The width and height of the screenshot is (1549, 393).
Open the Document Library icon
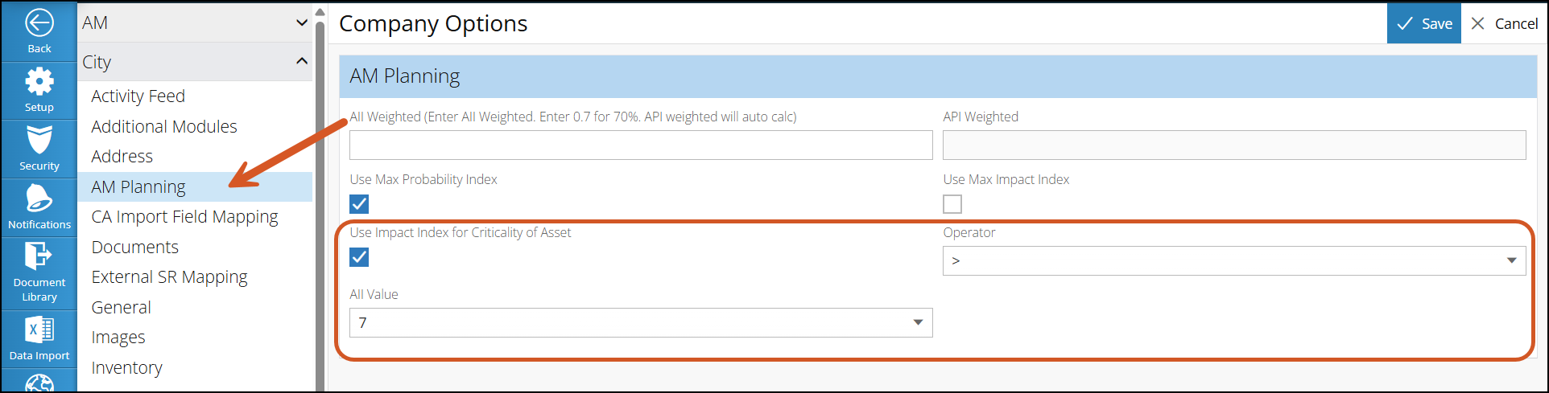39,256
